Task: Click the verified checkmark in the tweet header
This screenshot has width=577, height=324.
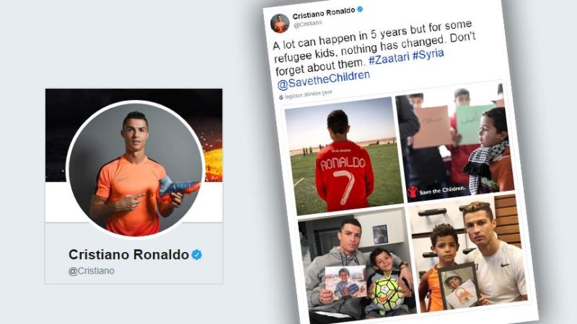Action: pos(360,9)
